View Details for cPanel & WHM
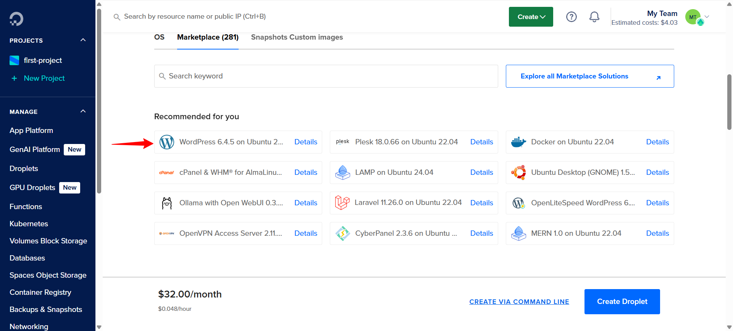 305,173
